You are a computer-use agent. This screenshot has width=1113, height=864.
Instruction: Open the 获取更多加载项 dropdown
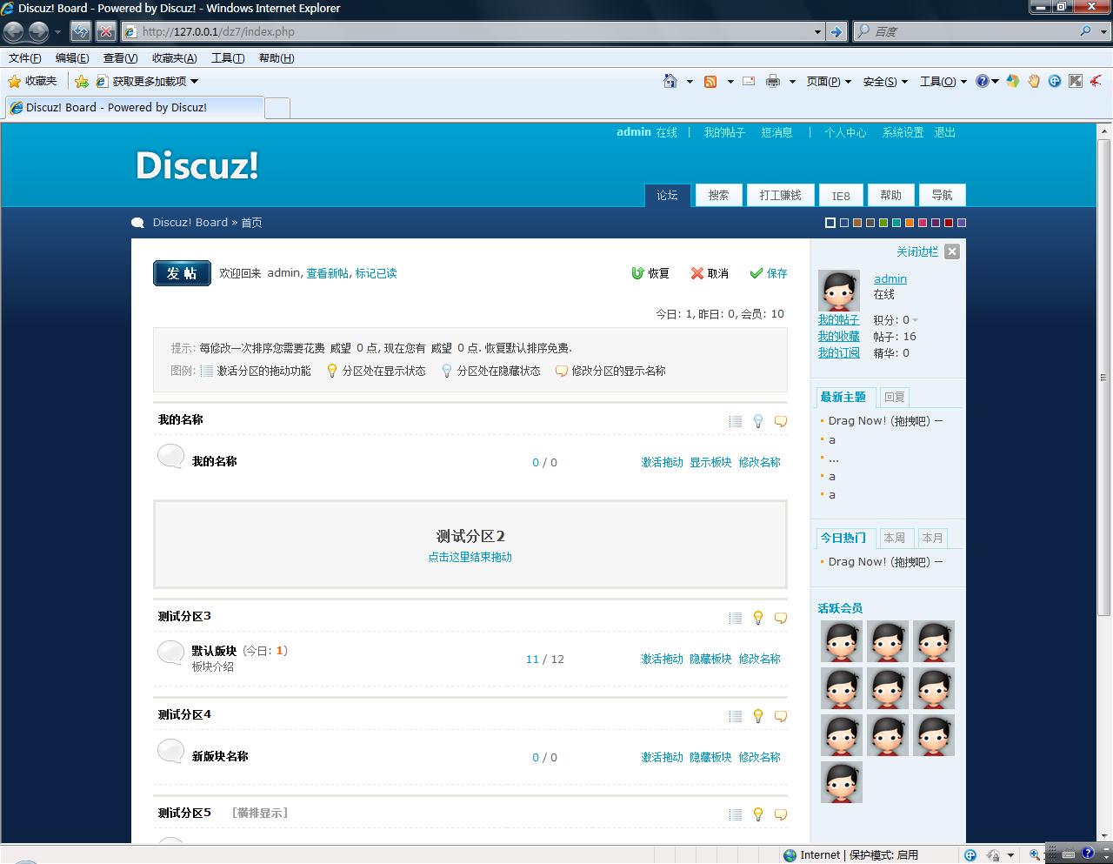(147, 81)
